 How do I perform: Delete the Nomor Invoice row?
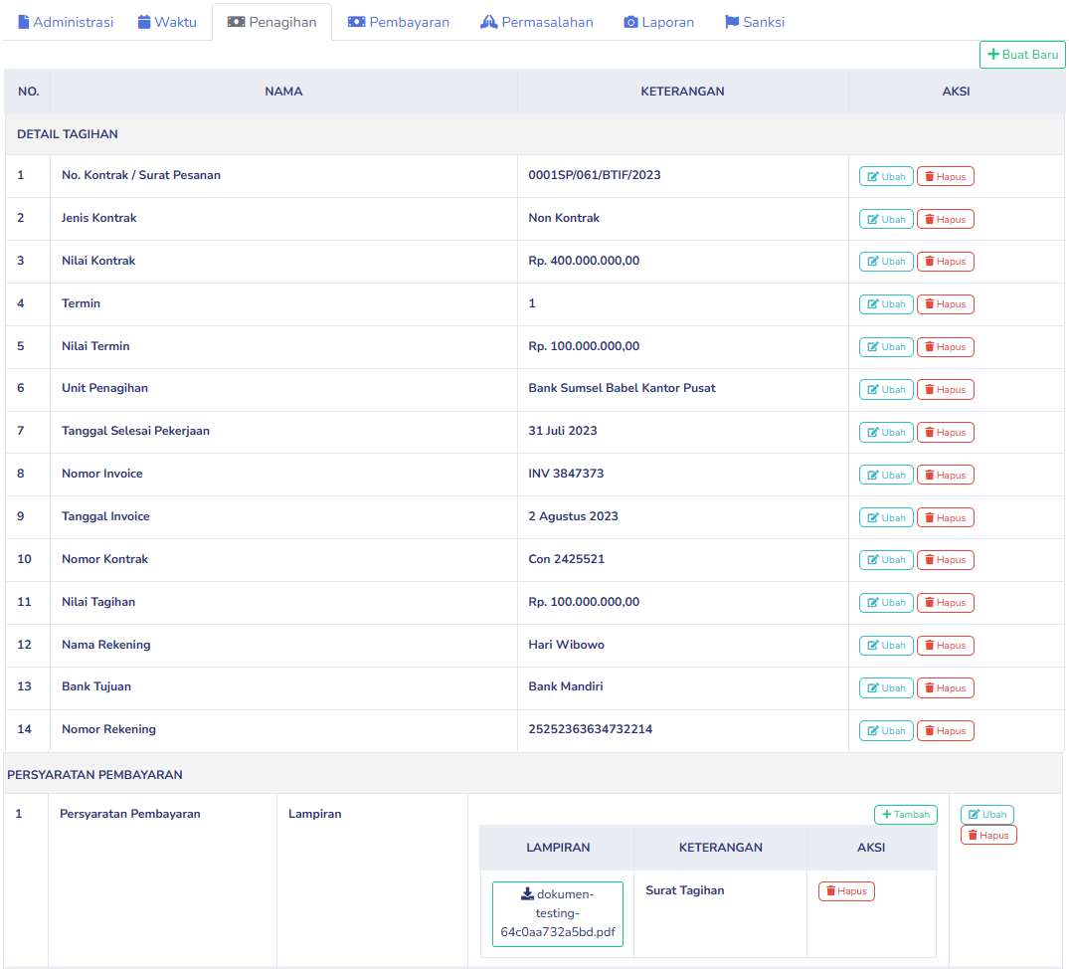click(x=945, y=476)
